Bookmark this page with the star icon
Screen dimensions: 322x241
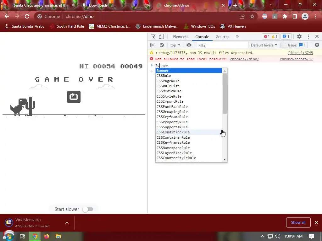(x=252, y=16)
